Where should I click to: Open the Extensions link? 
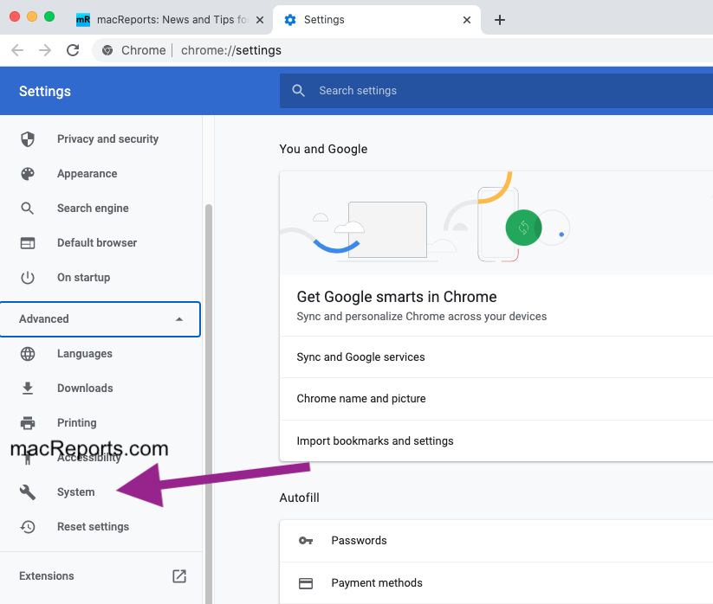[101, 575]
